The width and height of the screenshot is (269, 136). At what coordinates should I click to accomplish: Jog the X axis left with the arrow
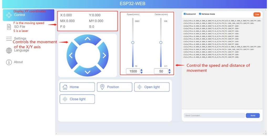point(71,55)
